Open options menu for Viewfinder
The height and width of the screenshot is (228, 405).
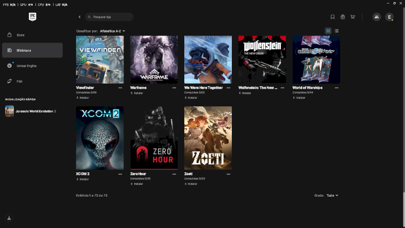pos(120,88)
